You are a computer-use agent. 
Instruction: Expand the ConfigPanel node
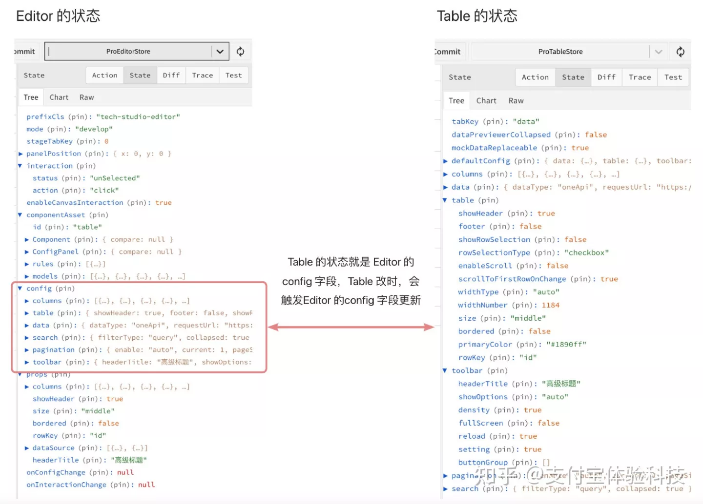click(x=27, y=252)
